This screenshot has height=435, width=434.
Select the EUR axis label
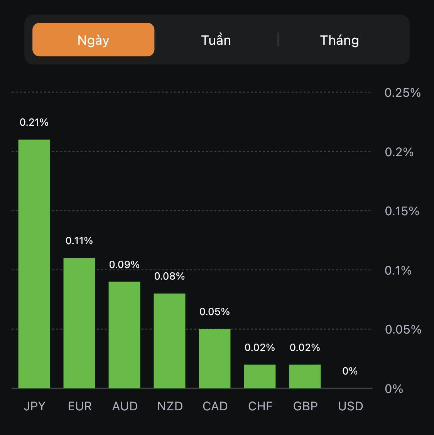[80, 406]
